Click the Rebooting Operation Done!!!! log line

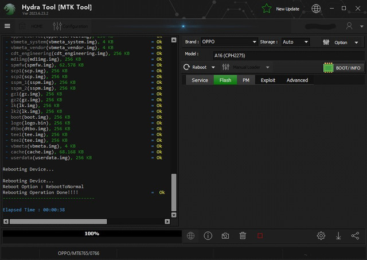(x=40, y=192)
